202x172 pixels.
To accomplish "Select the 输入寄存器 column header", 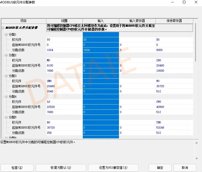I will point(137,21).
